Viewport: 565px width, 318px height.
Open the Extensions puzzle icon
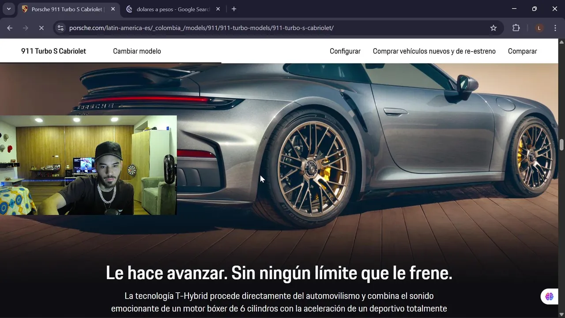[516, 28]
